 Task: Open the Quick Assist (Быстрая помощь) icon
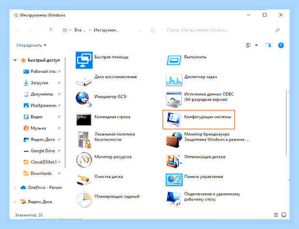84,60
